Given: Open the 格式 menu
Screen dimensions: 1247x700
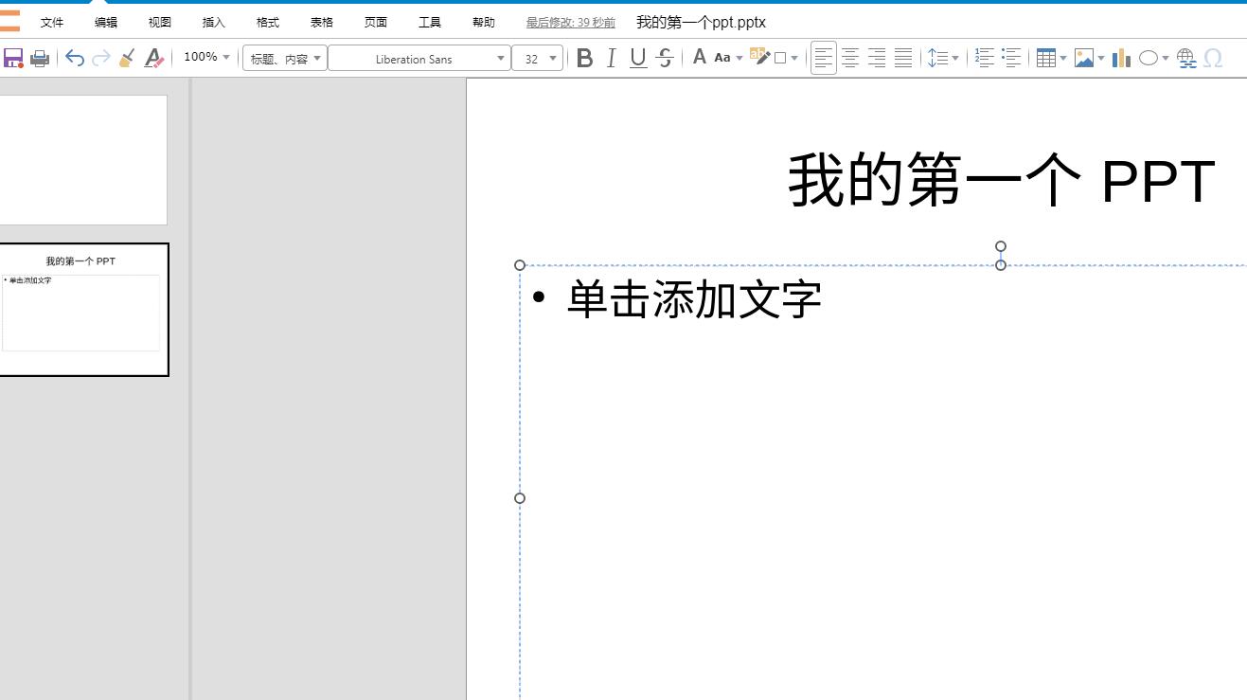Looking at the screenshot, I should click(268, 22).
